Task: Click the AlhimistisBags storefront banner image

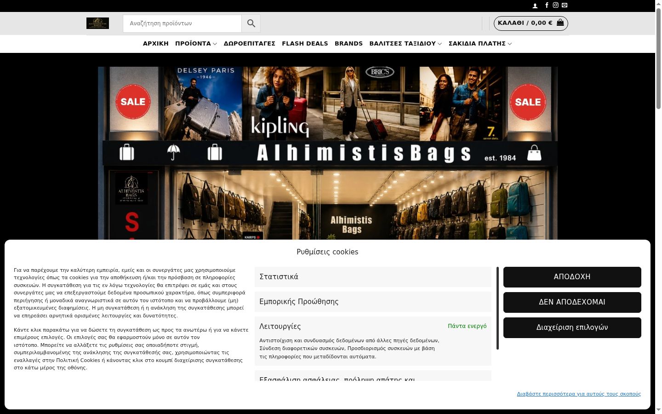Action: [x=327, y=153]
